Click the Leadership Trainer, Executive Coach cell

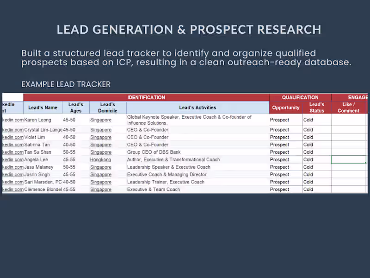click(x=197, y=182)
